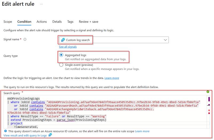The height and width of the screenshot is (140, 214).
Task: Expand the Signal name dropdown chevron
Action: click(165, 40)
